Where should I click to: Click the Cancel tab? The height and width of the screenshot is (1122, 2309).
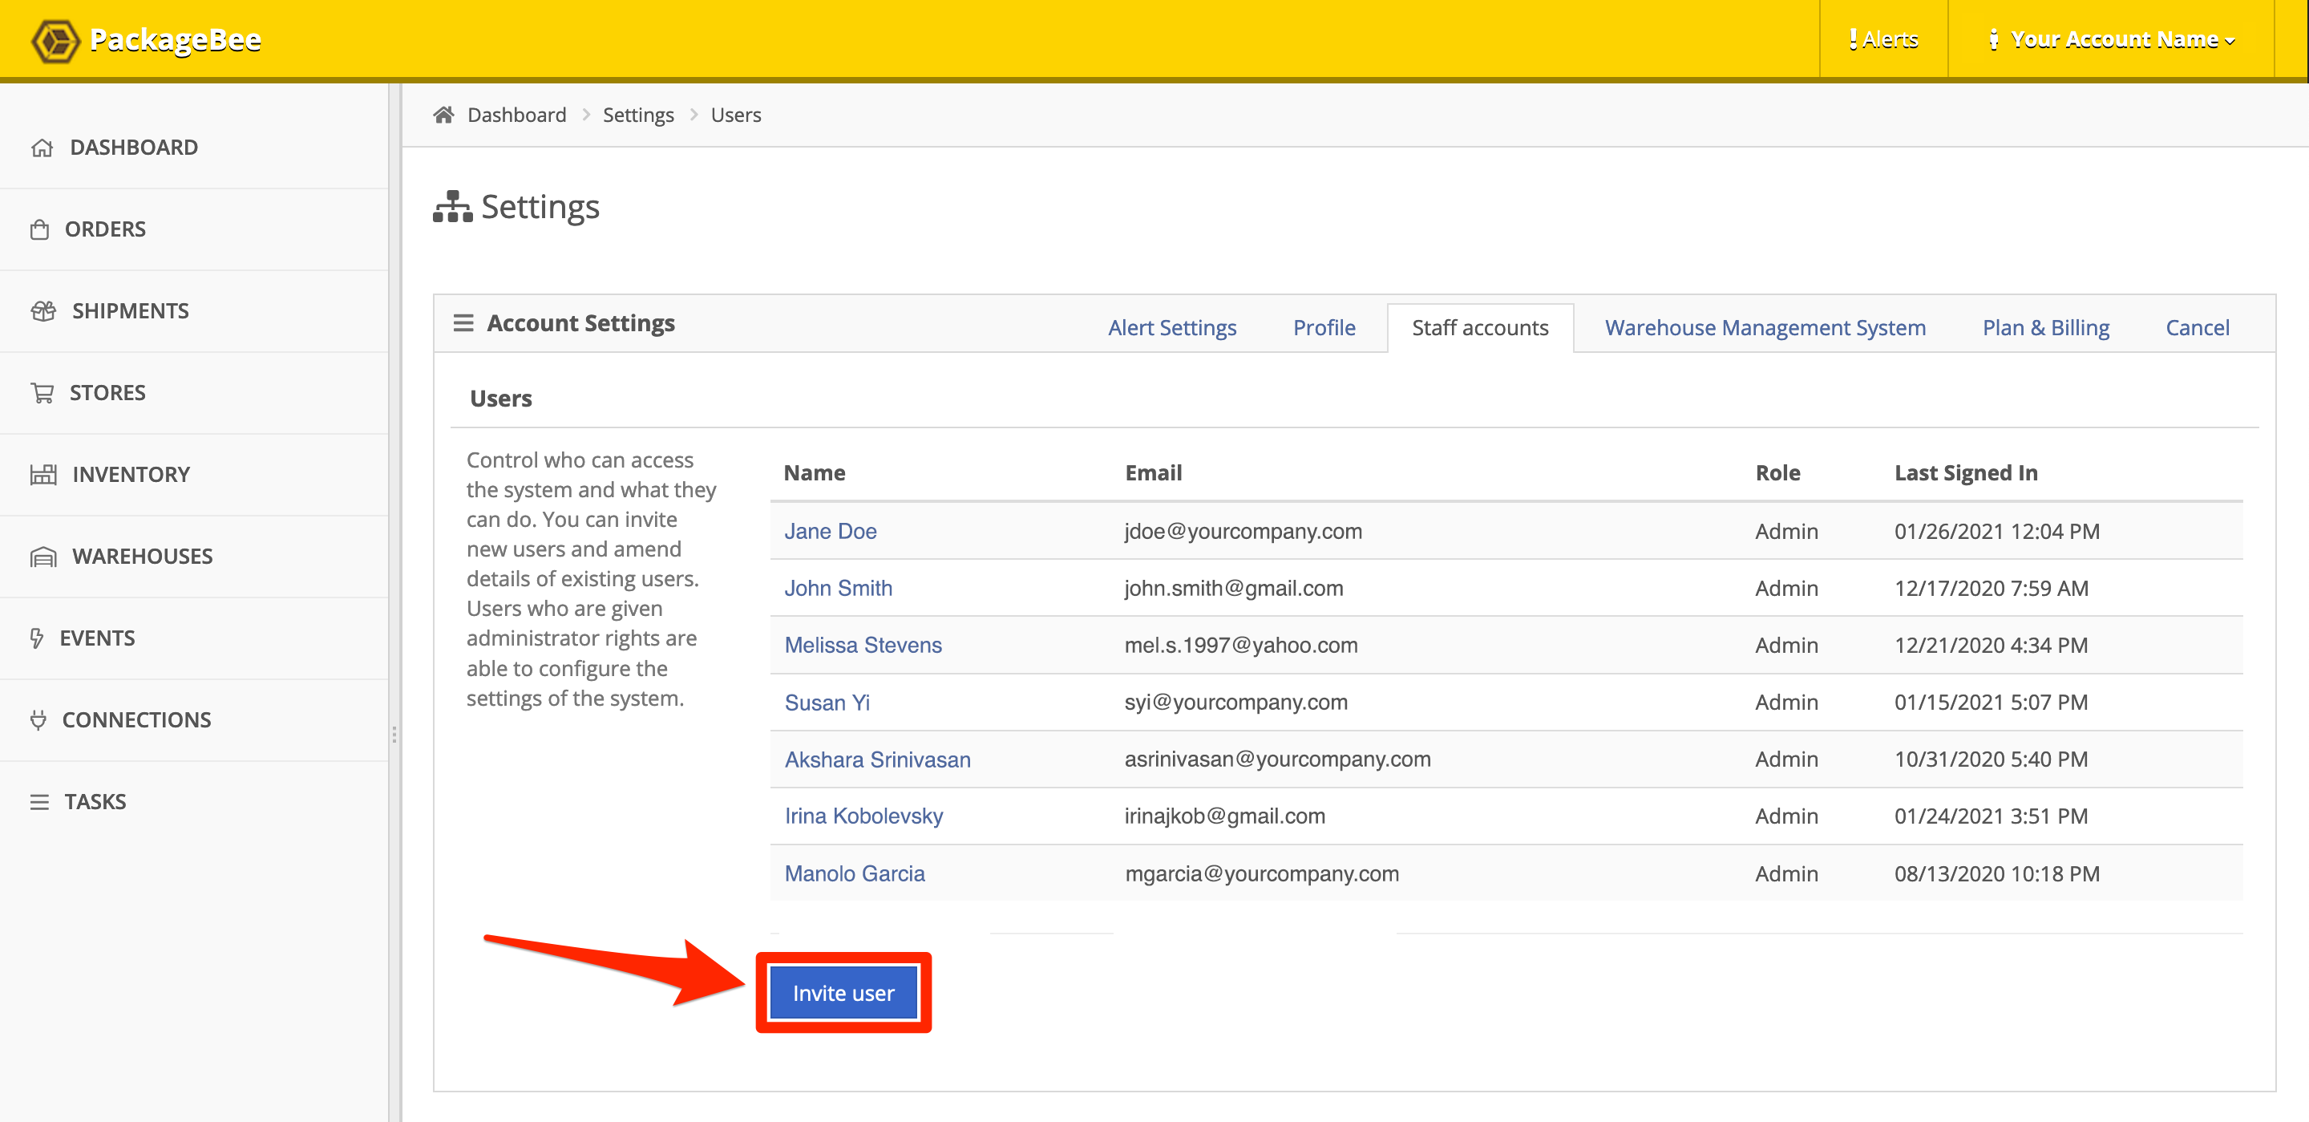point(2197,327)
